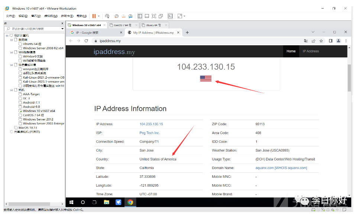The image size is (359, 216).
Task: Switch to Unity mode icon
Action: click(x=161, y=16)
